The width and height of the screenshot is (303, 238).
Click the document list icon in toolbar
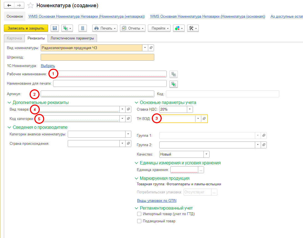[83, 28]
